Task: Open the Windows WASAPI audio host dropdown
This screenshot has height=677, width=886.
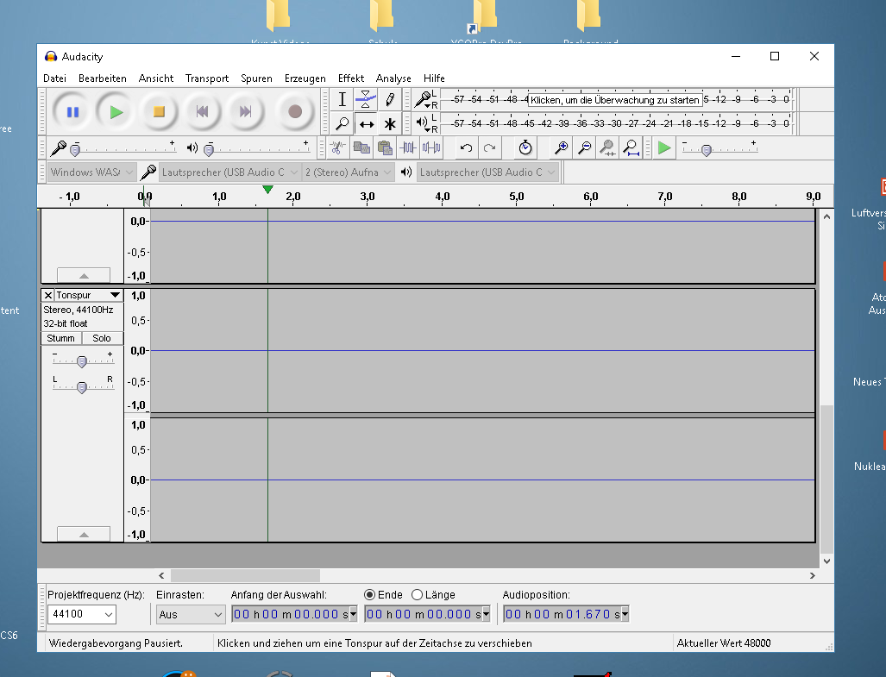Action: 91,172
